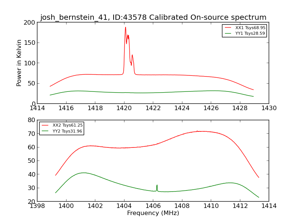Click the red line sample beside XX1

[228, 28]
